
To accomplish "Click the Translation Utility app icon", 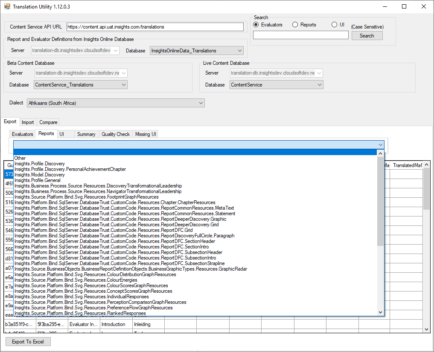I will 7,6.
